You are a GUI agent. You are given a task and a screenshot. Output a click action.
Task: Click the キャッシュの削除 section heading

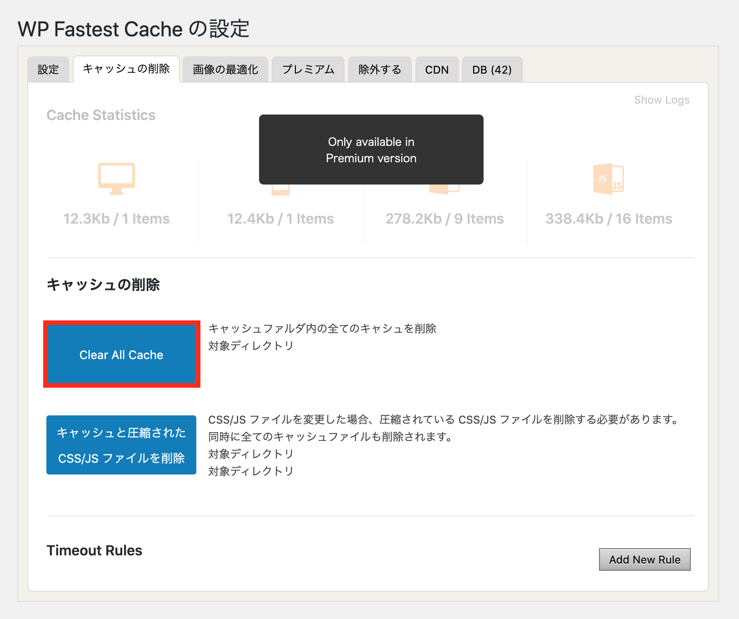(x=103, y=285)
